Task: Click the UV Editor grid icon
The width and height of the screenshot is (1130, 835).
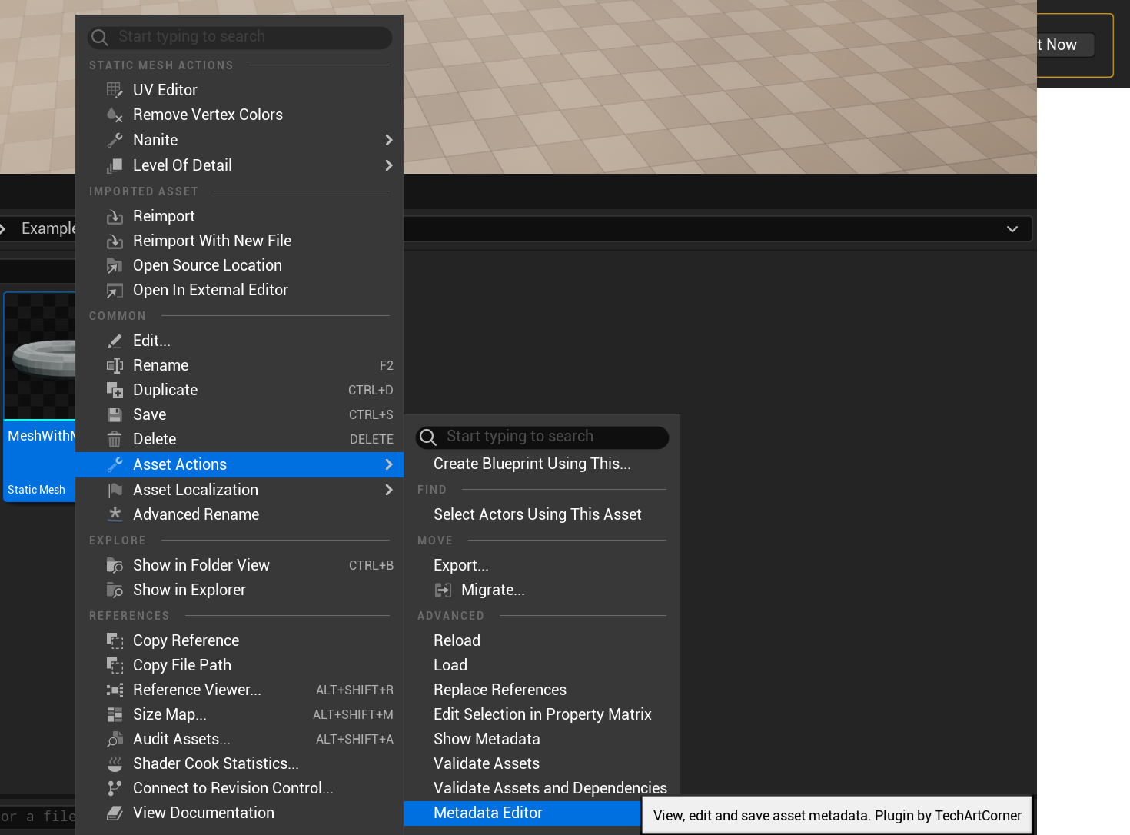Action: (x=115, y=90)
